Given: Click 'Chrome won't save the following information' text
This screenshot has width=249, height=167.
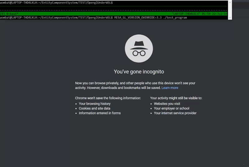Looking at the screenshot, I should point(108,98).
